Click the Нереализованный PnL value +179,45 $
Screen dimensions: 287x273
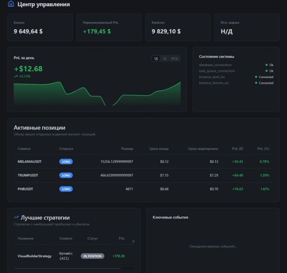(x=97, y=32)
